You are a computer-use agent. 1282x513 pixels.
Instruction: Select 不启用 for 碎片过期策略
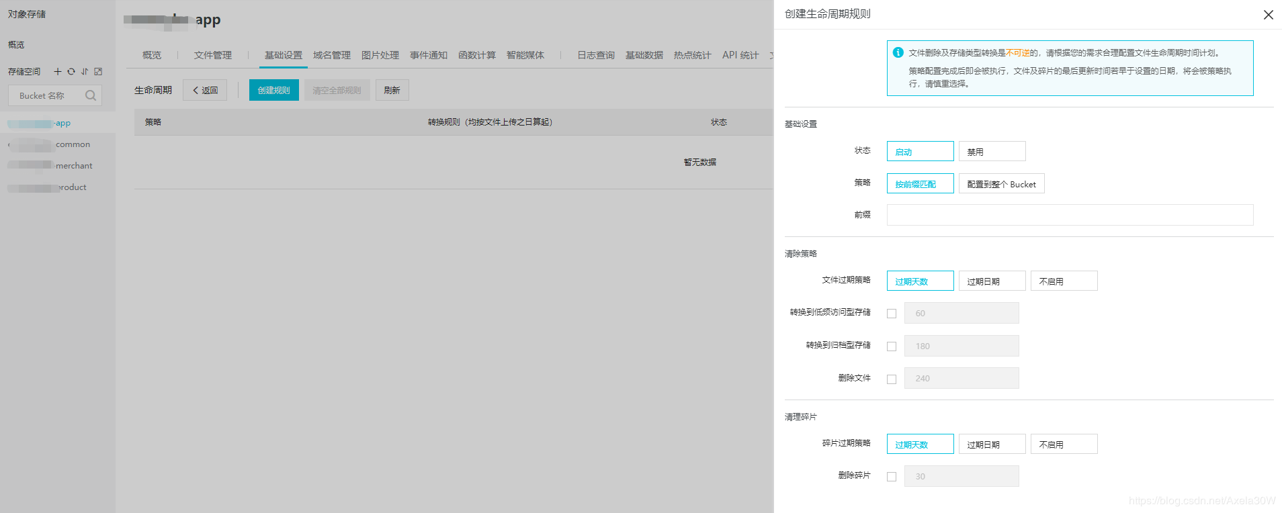1064,444
